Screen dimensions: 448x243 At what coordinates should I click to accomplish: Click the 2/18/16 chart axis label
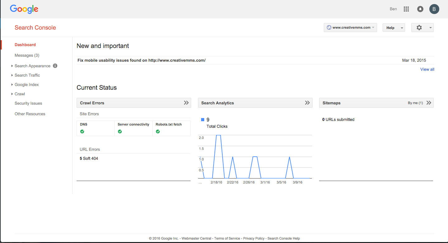[216, 182]
